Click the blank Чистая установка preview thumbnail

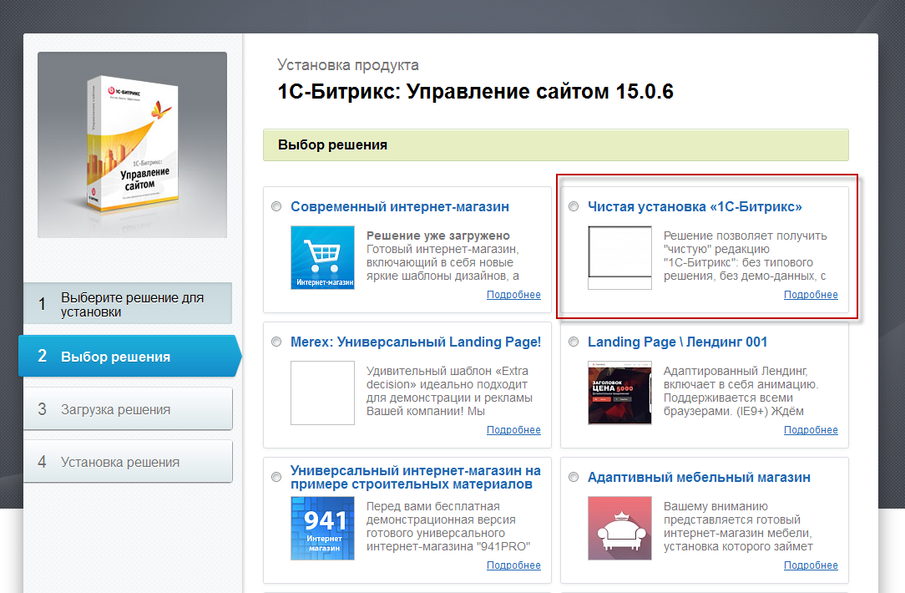tap(619, 257)
